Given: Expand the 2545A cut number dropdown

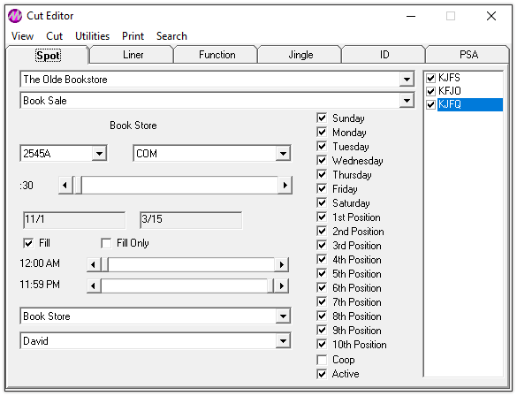Looking at the screenshot, I should (x=99, y=153).
